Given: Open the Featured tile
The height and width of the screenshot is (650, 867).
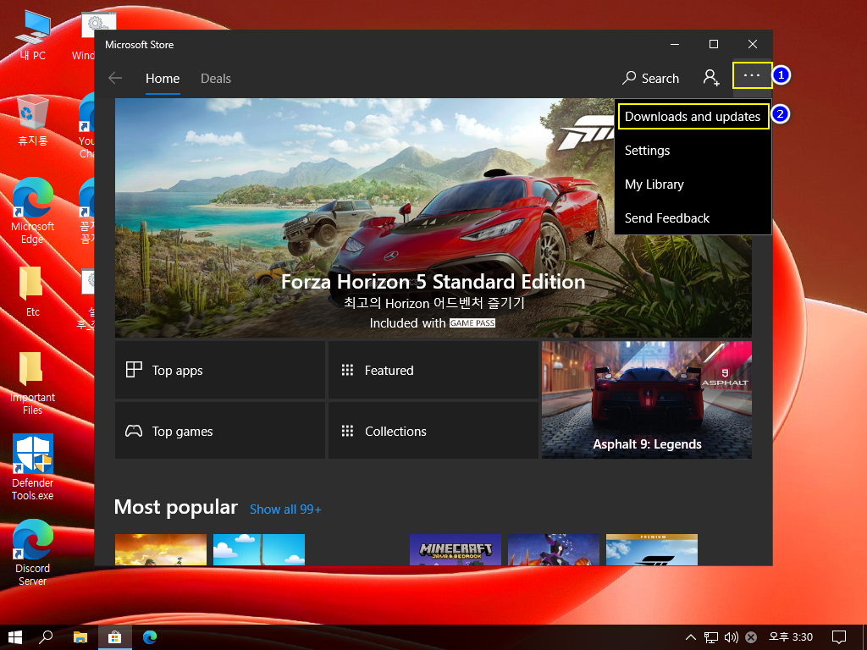Looking at the screenshot, I should coord(433,370).
